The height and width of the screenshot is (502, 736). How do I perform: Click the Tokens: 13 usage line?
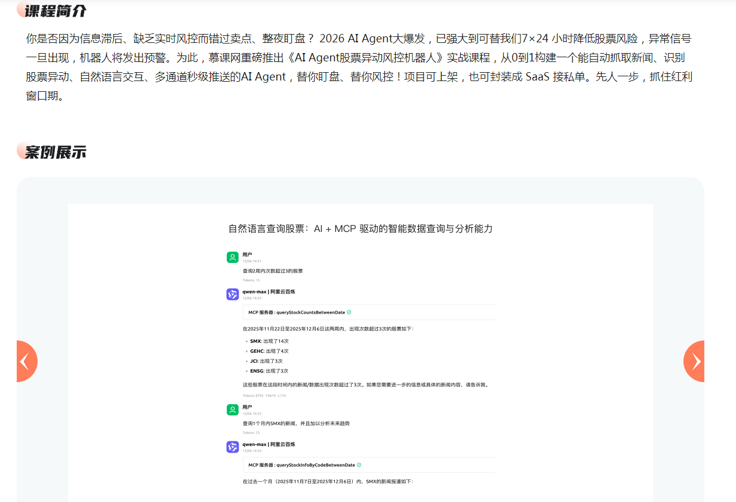click(251, 280)
